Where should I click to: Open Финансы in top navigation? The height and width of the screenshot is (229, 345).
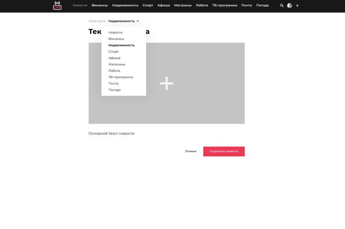coord(100,5)
